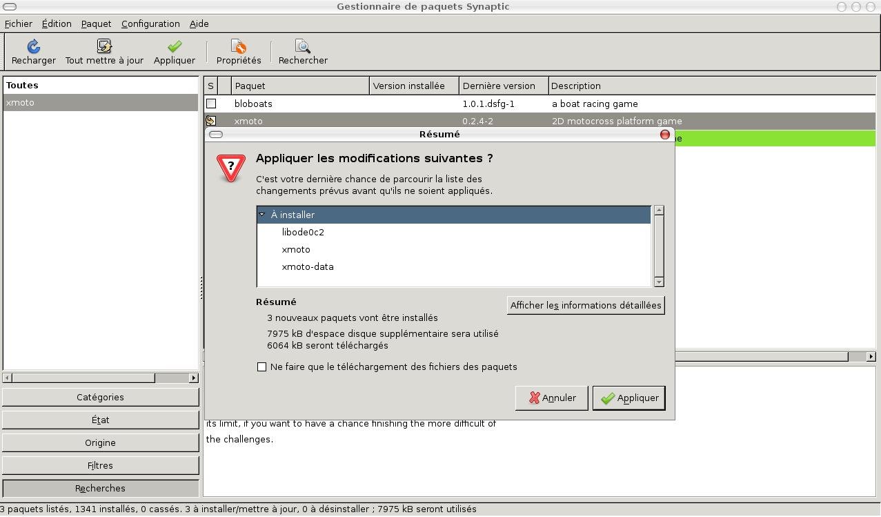The height and width of the screenshot is (517, 881).
Task: Click the Recharger reload icon
Action: click(33, 46)
